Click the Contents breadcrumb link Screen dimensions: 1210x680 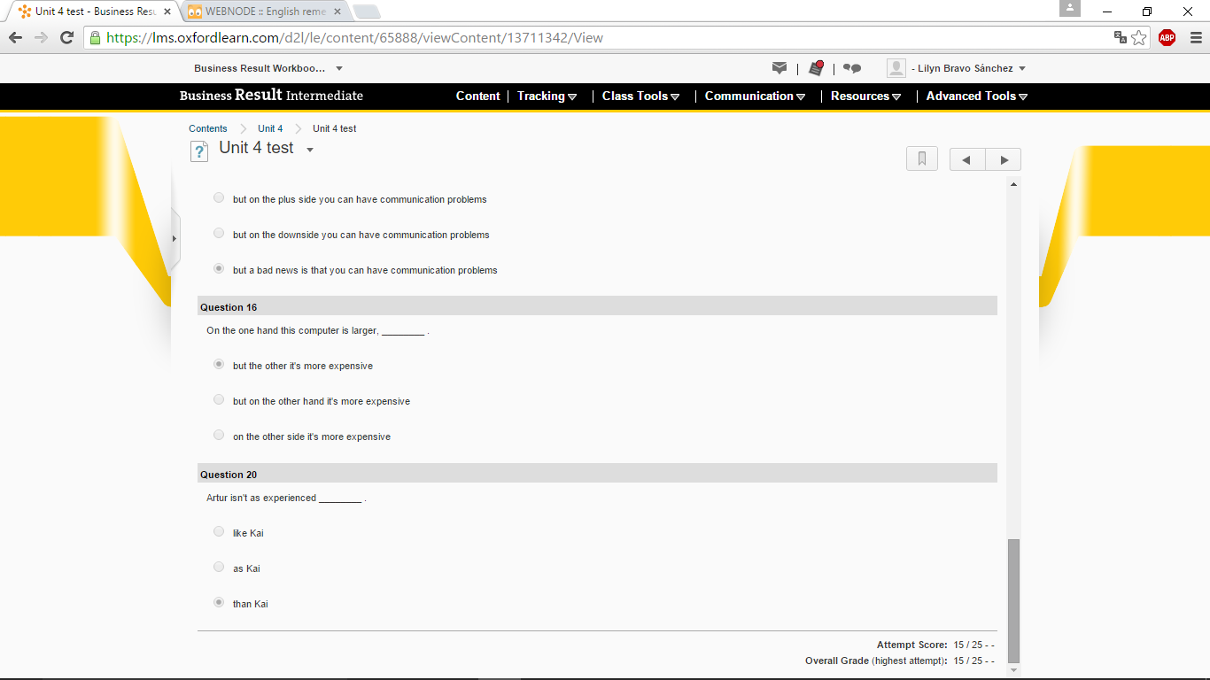[208, 128]
